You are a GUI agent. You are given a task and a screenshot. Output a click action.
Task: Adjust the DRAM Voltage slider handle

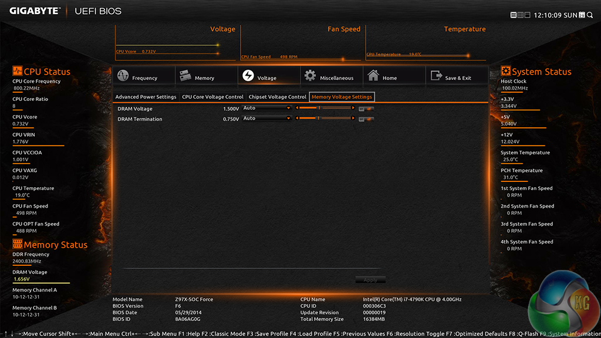click(x=319, y=108)
